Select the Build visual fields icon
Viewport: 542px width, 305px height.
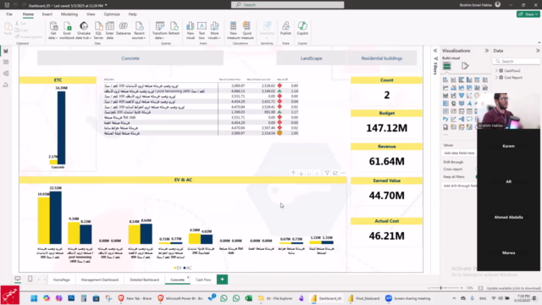coord(447,66)
